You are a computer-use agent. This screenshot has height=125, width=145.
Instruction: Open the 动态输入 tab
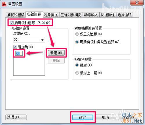pos(91,15)
